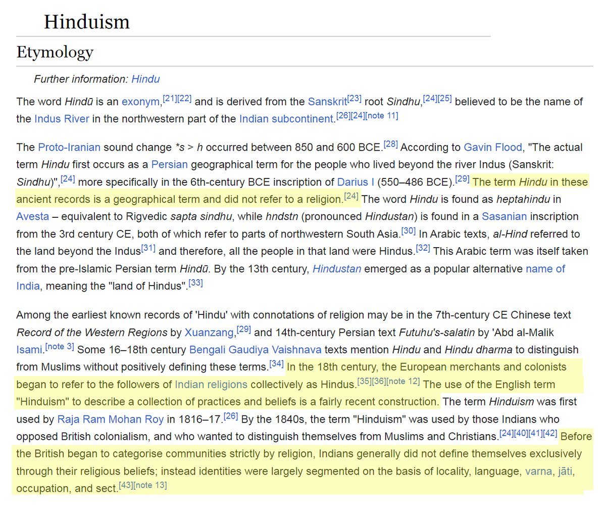Open the [note 3] footnote after Isami

(x=60, y=347)
